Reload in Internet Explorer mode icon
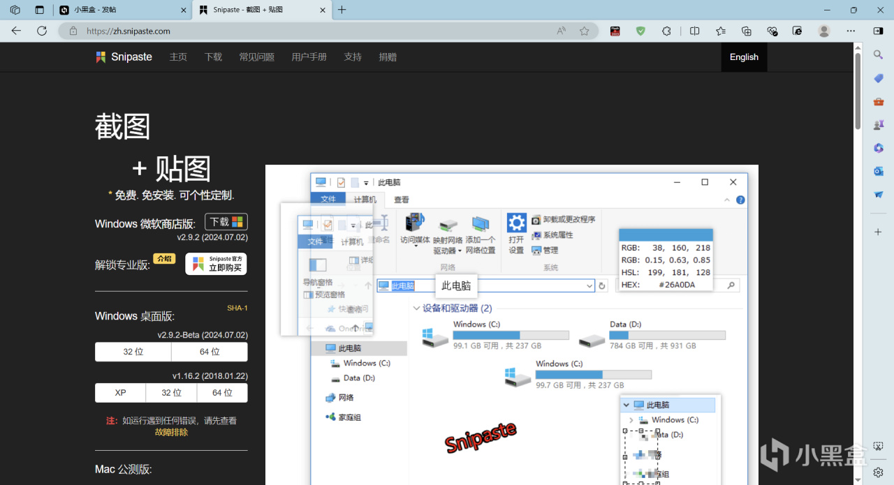The image size is (894, 485). [798, 31]
